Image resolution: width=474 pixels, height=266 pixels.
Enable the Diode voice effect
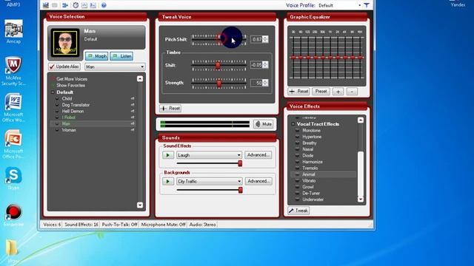[x=307, y=156]
